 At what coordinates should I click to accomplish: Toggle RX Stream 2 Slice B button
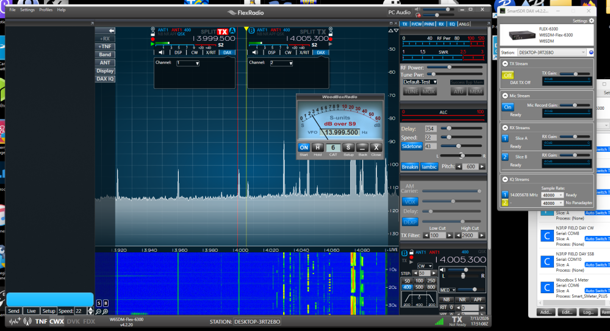(x=505, y=157)
